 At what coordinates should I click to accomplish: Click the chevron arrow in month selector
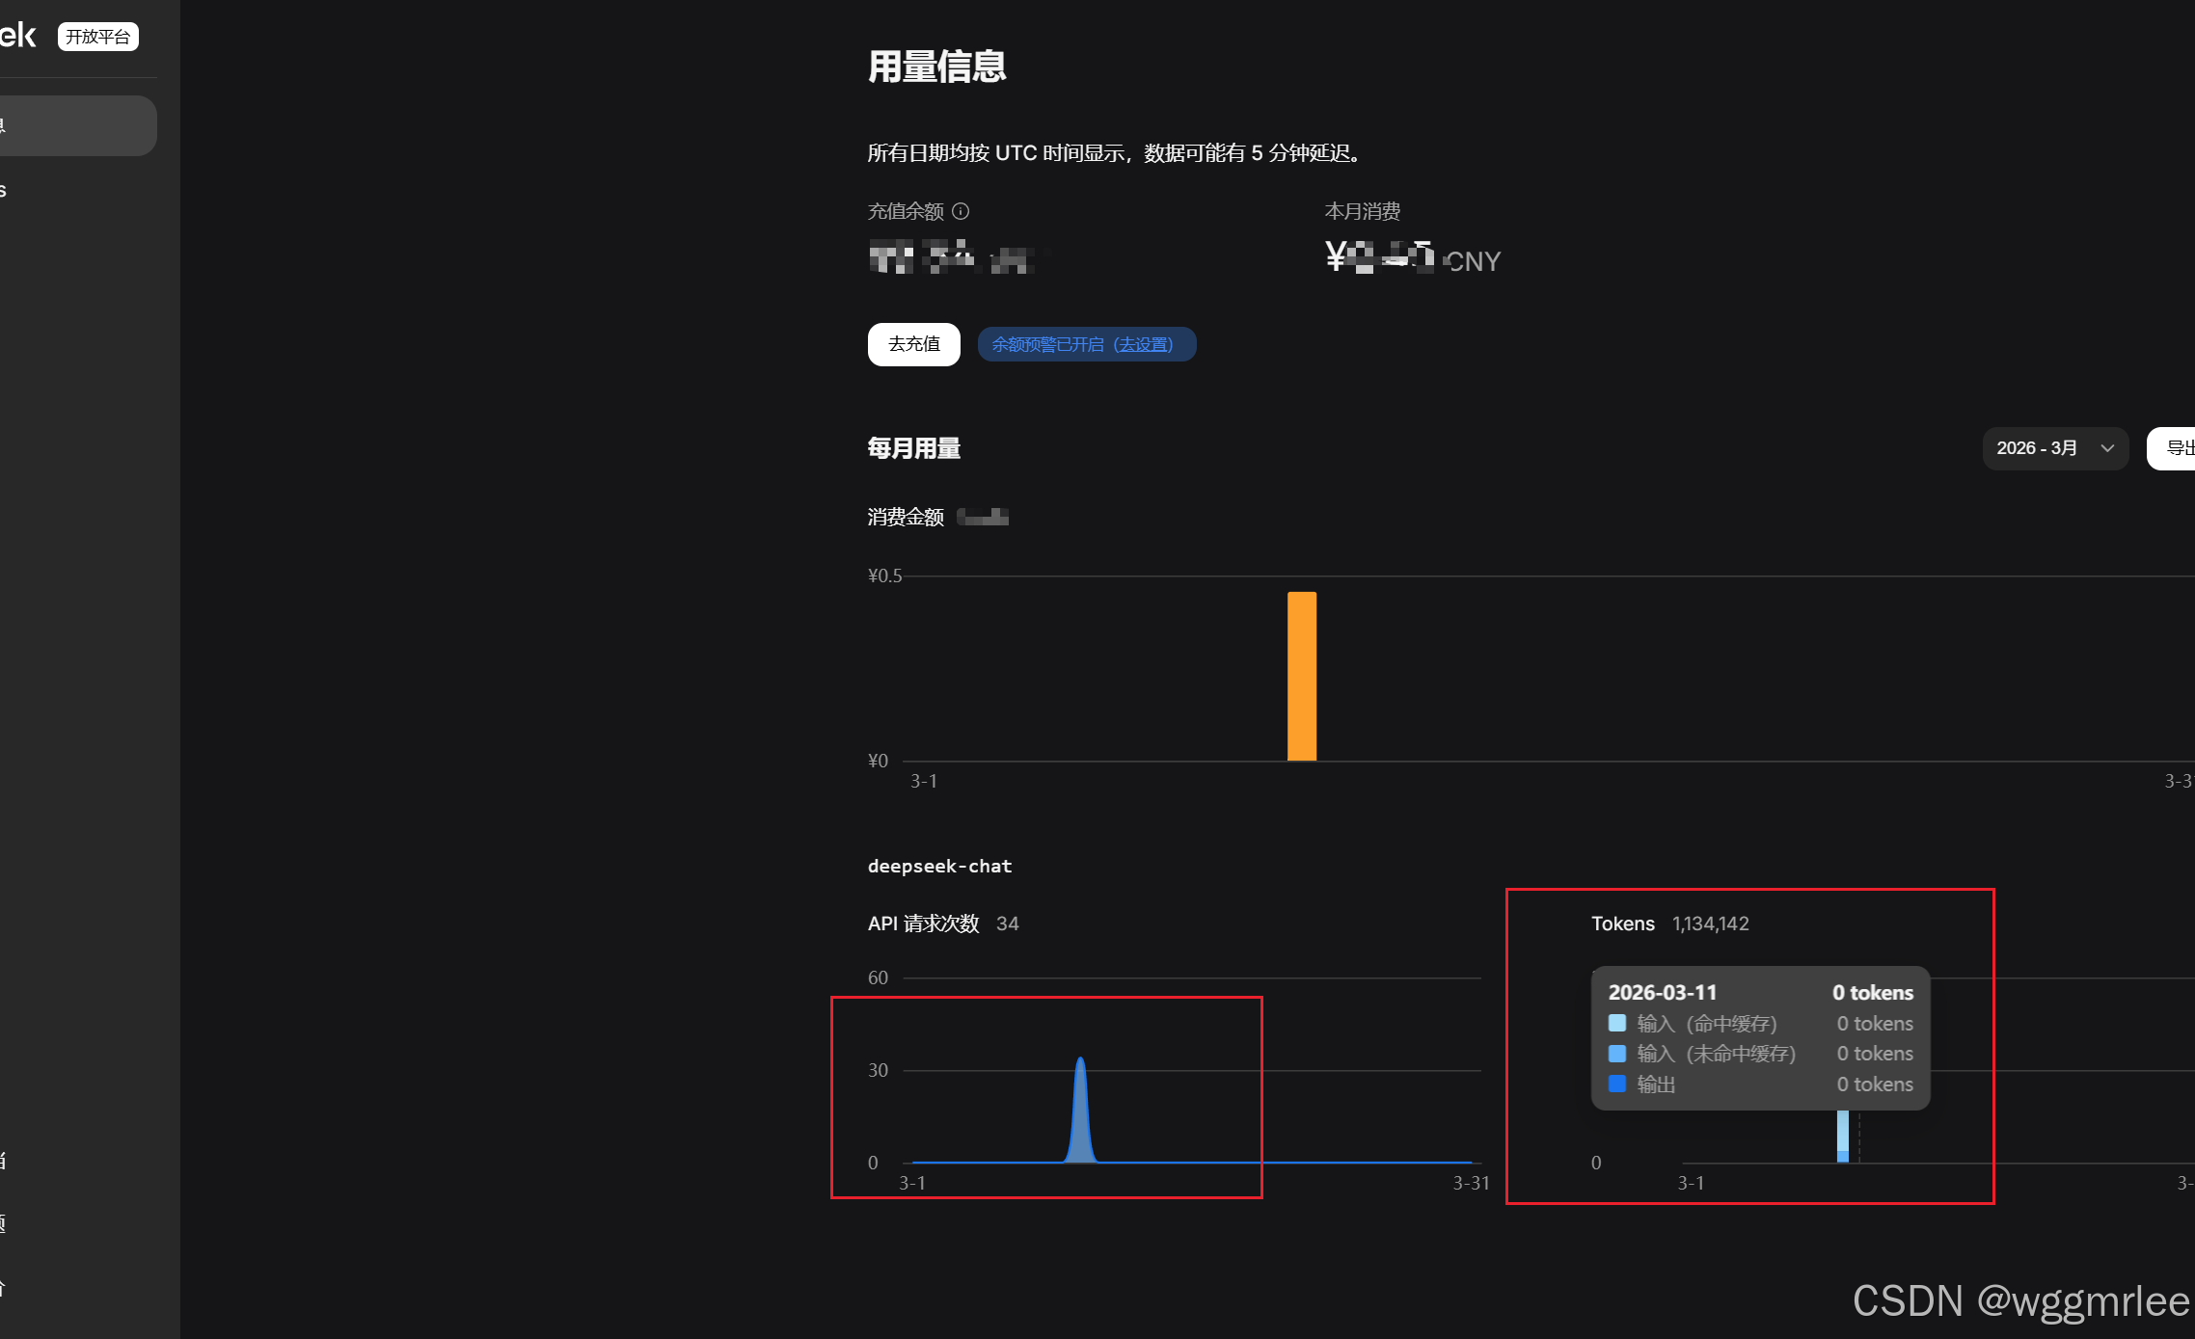pyautogui.click(x=2107, y=448)
